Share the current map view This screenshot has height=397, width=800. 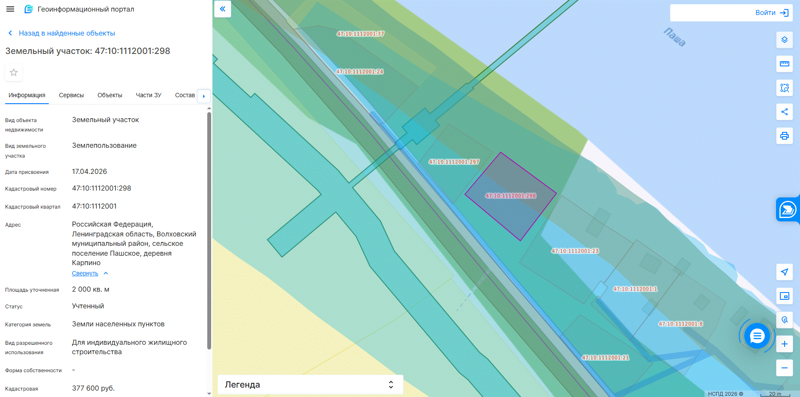[785, 112]
